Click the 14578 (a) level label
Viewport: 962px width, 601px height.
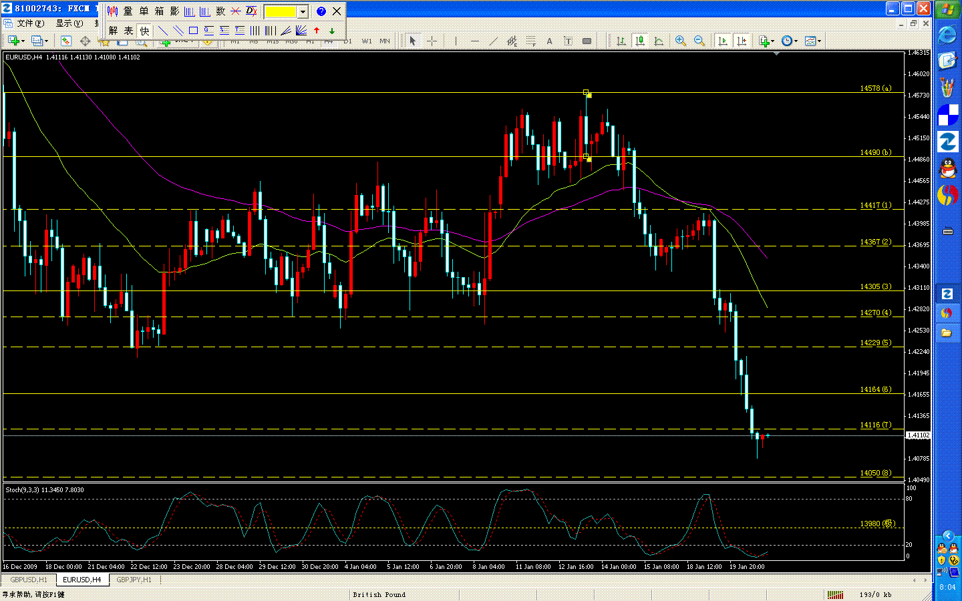coord(875,88)
